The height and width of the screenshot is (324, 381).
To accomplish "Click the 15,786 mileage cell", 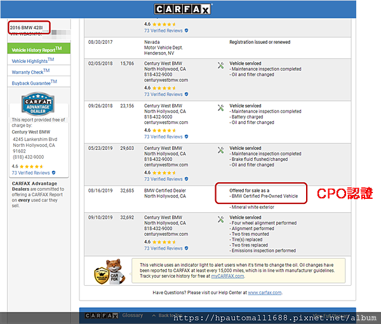I will click(x=127, y=64).
